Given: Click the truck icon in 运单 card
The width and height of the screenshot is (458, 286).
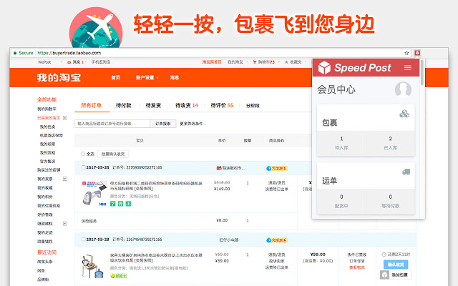Looking at the screenshot, I should tap(406, 172).
